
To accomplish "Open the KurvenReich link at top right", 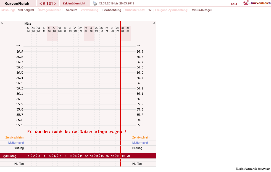I will 261,3.
